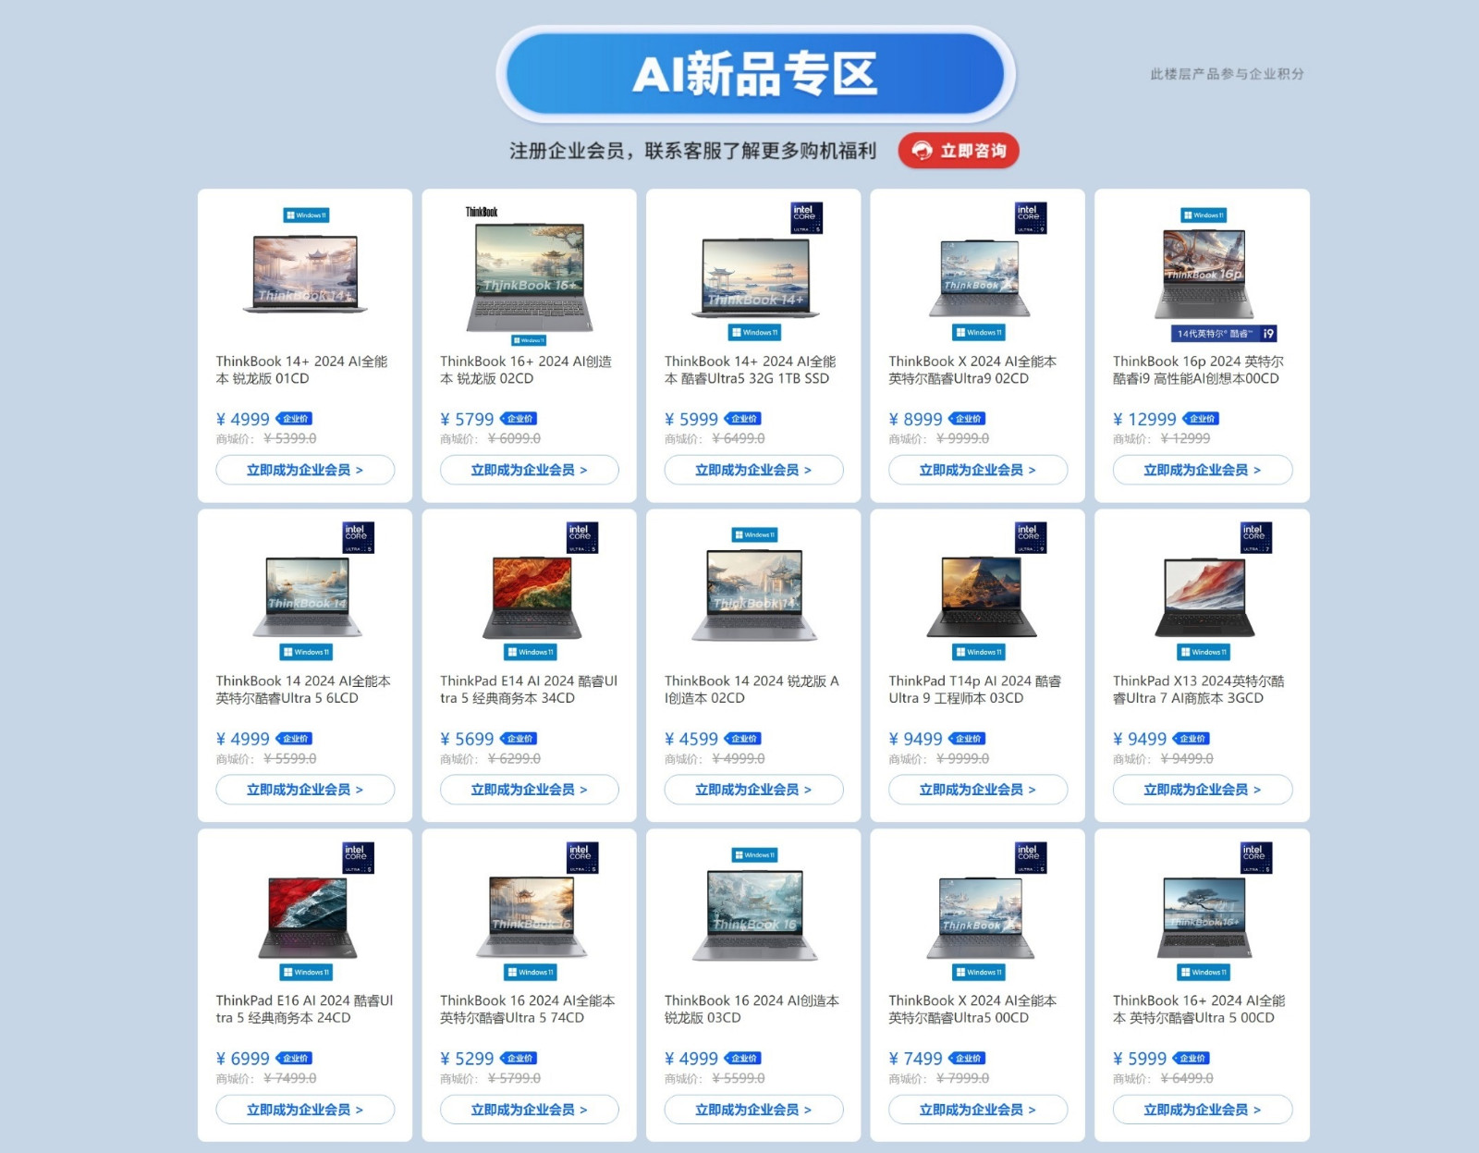Open ThinkPad E16 AI 24CD laptop image

pos(307,917)
